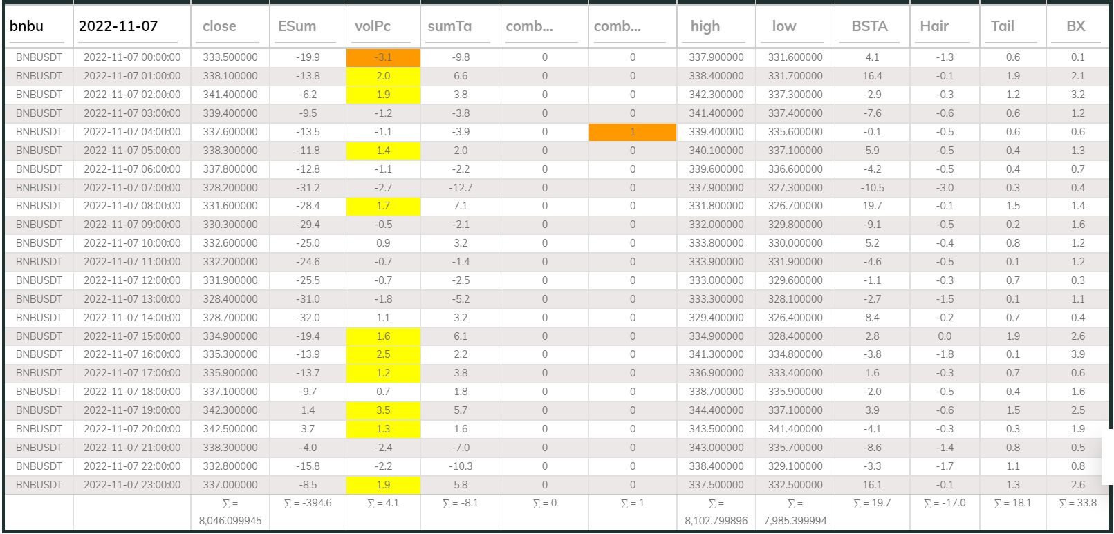Click BSTA value '16.4'
The width and height of the screenshot is (1114, 534).
[x=873, y=76]
